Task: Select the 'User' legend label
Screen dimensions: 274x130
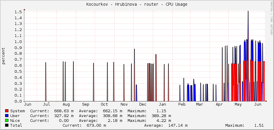Action: click(15, 116)
